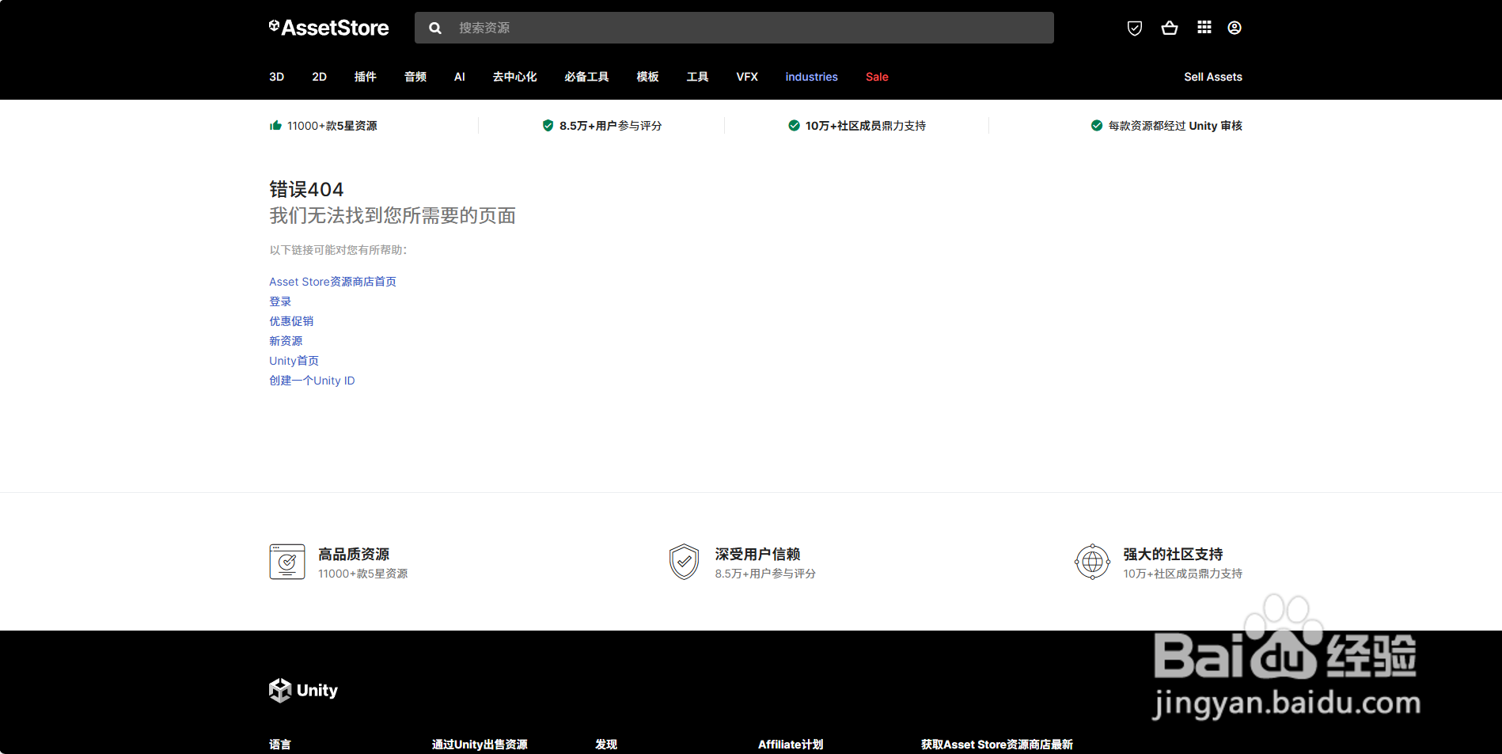Switch to the Sale tab

(x=876, y=77)
